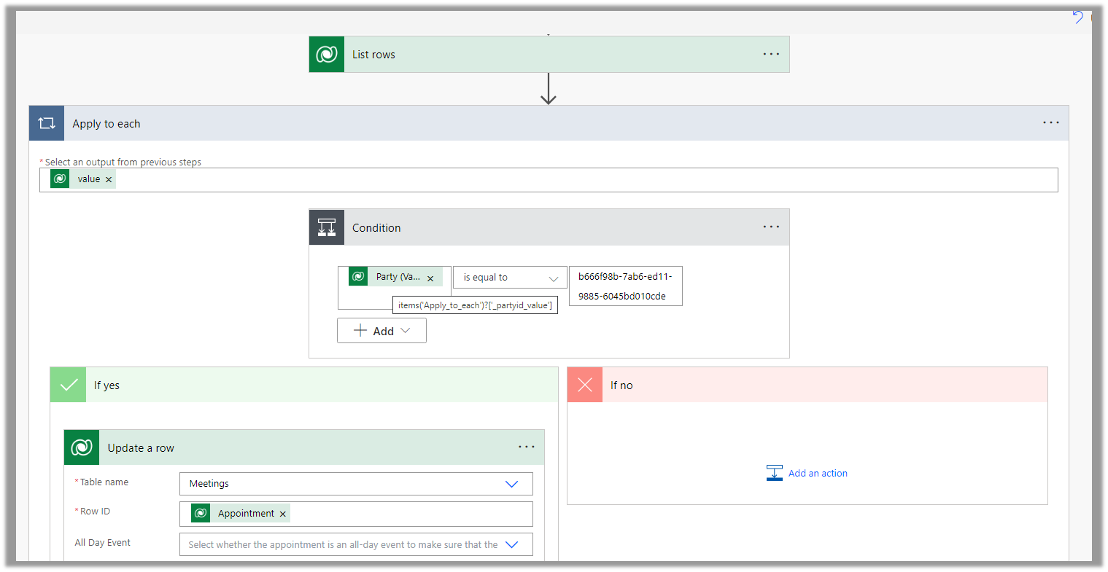Click the undo arrow icon at top right

(x=1077, y=17)
